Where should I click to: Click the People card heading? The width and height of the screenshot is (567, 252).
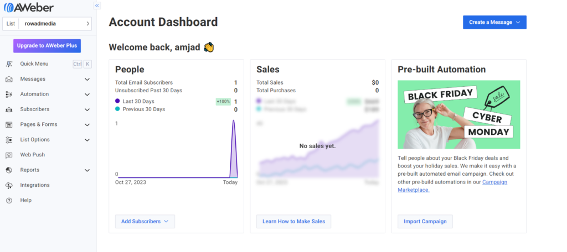point(130,69)
